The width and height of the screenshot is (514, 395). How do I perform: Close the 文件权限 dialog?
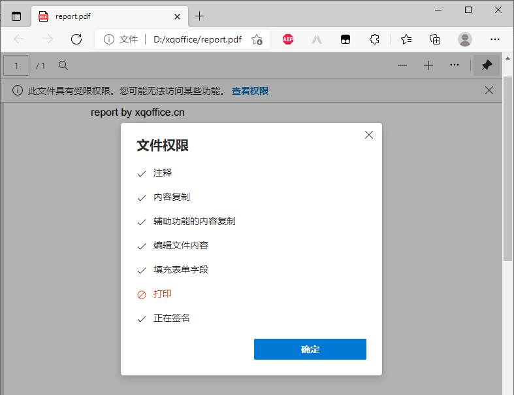click(x=369, y=135)
